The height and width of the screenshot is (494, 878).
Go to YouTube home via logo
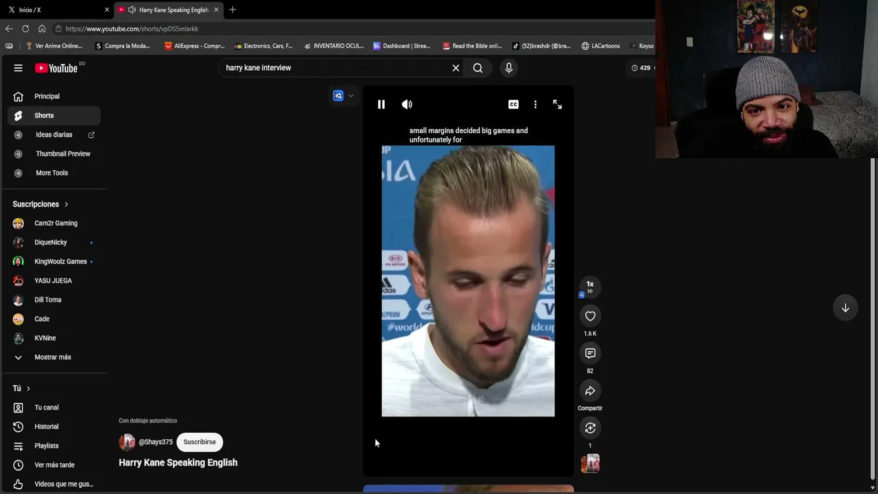click(x=56, y=68)
